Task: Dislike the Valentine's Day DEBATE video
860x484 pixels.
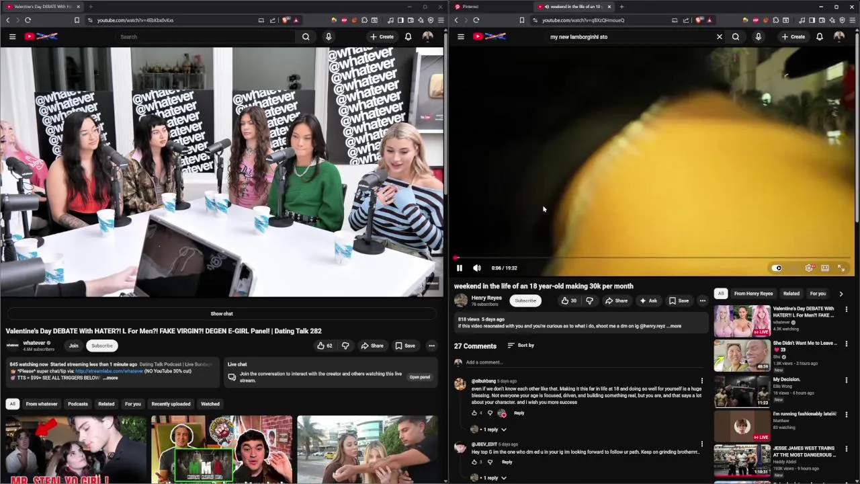Action: [x=345, y=346]
